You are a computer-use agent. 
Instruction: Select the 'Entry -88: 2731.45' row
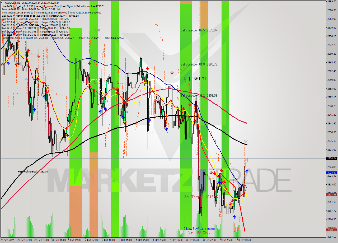(x=36, y=35)
